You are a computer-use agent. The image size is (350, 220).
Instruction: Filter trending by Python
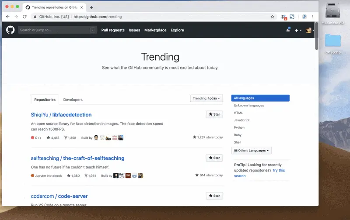click(x=239, y=127)
